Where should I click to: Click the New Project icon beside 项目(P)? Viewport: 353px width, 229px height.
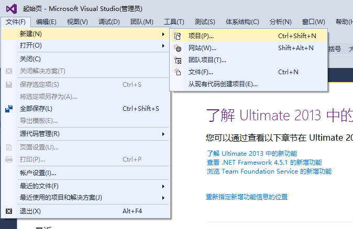178,36
